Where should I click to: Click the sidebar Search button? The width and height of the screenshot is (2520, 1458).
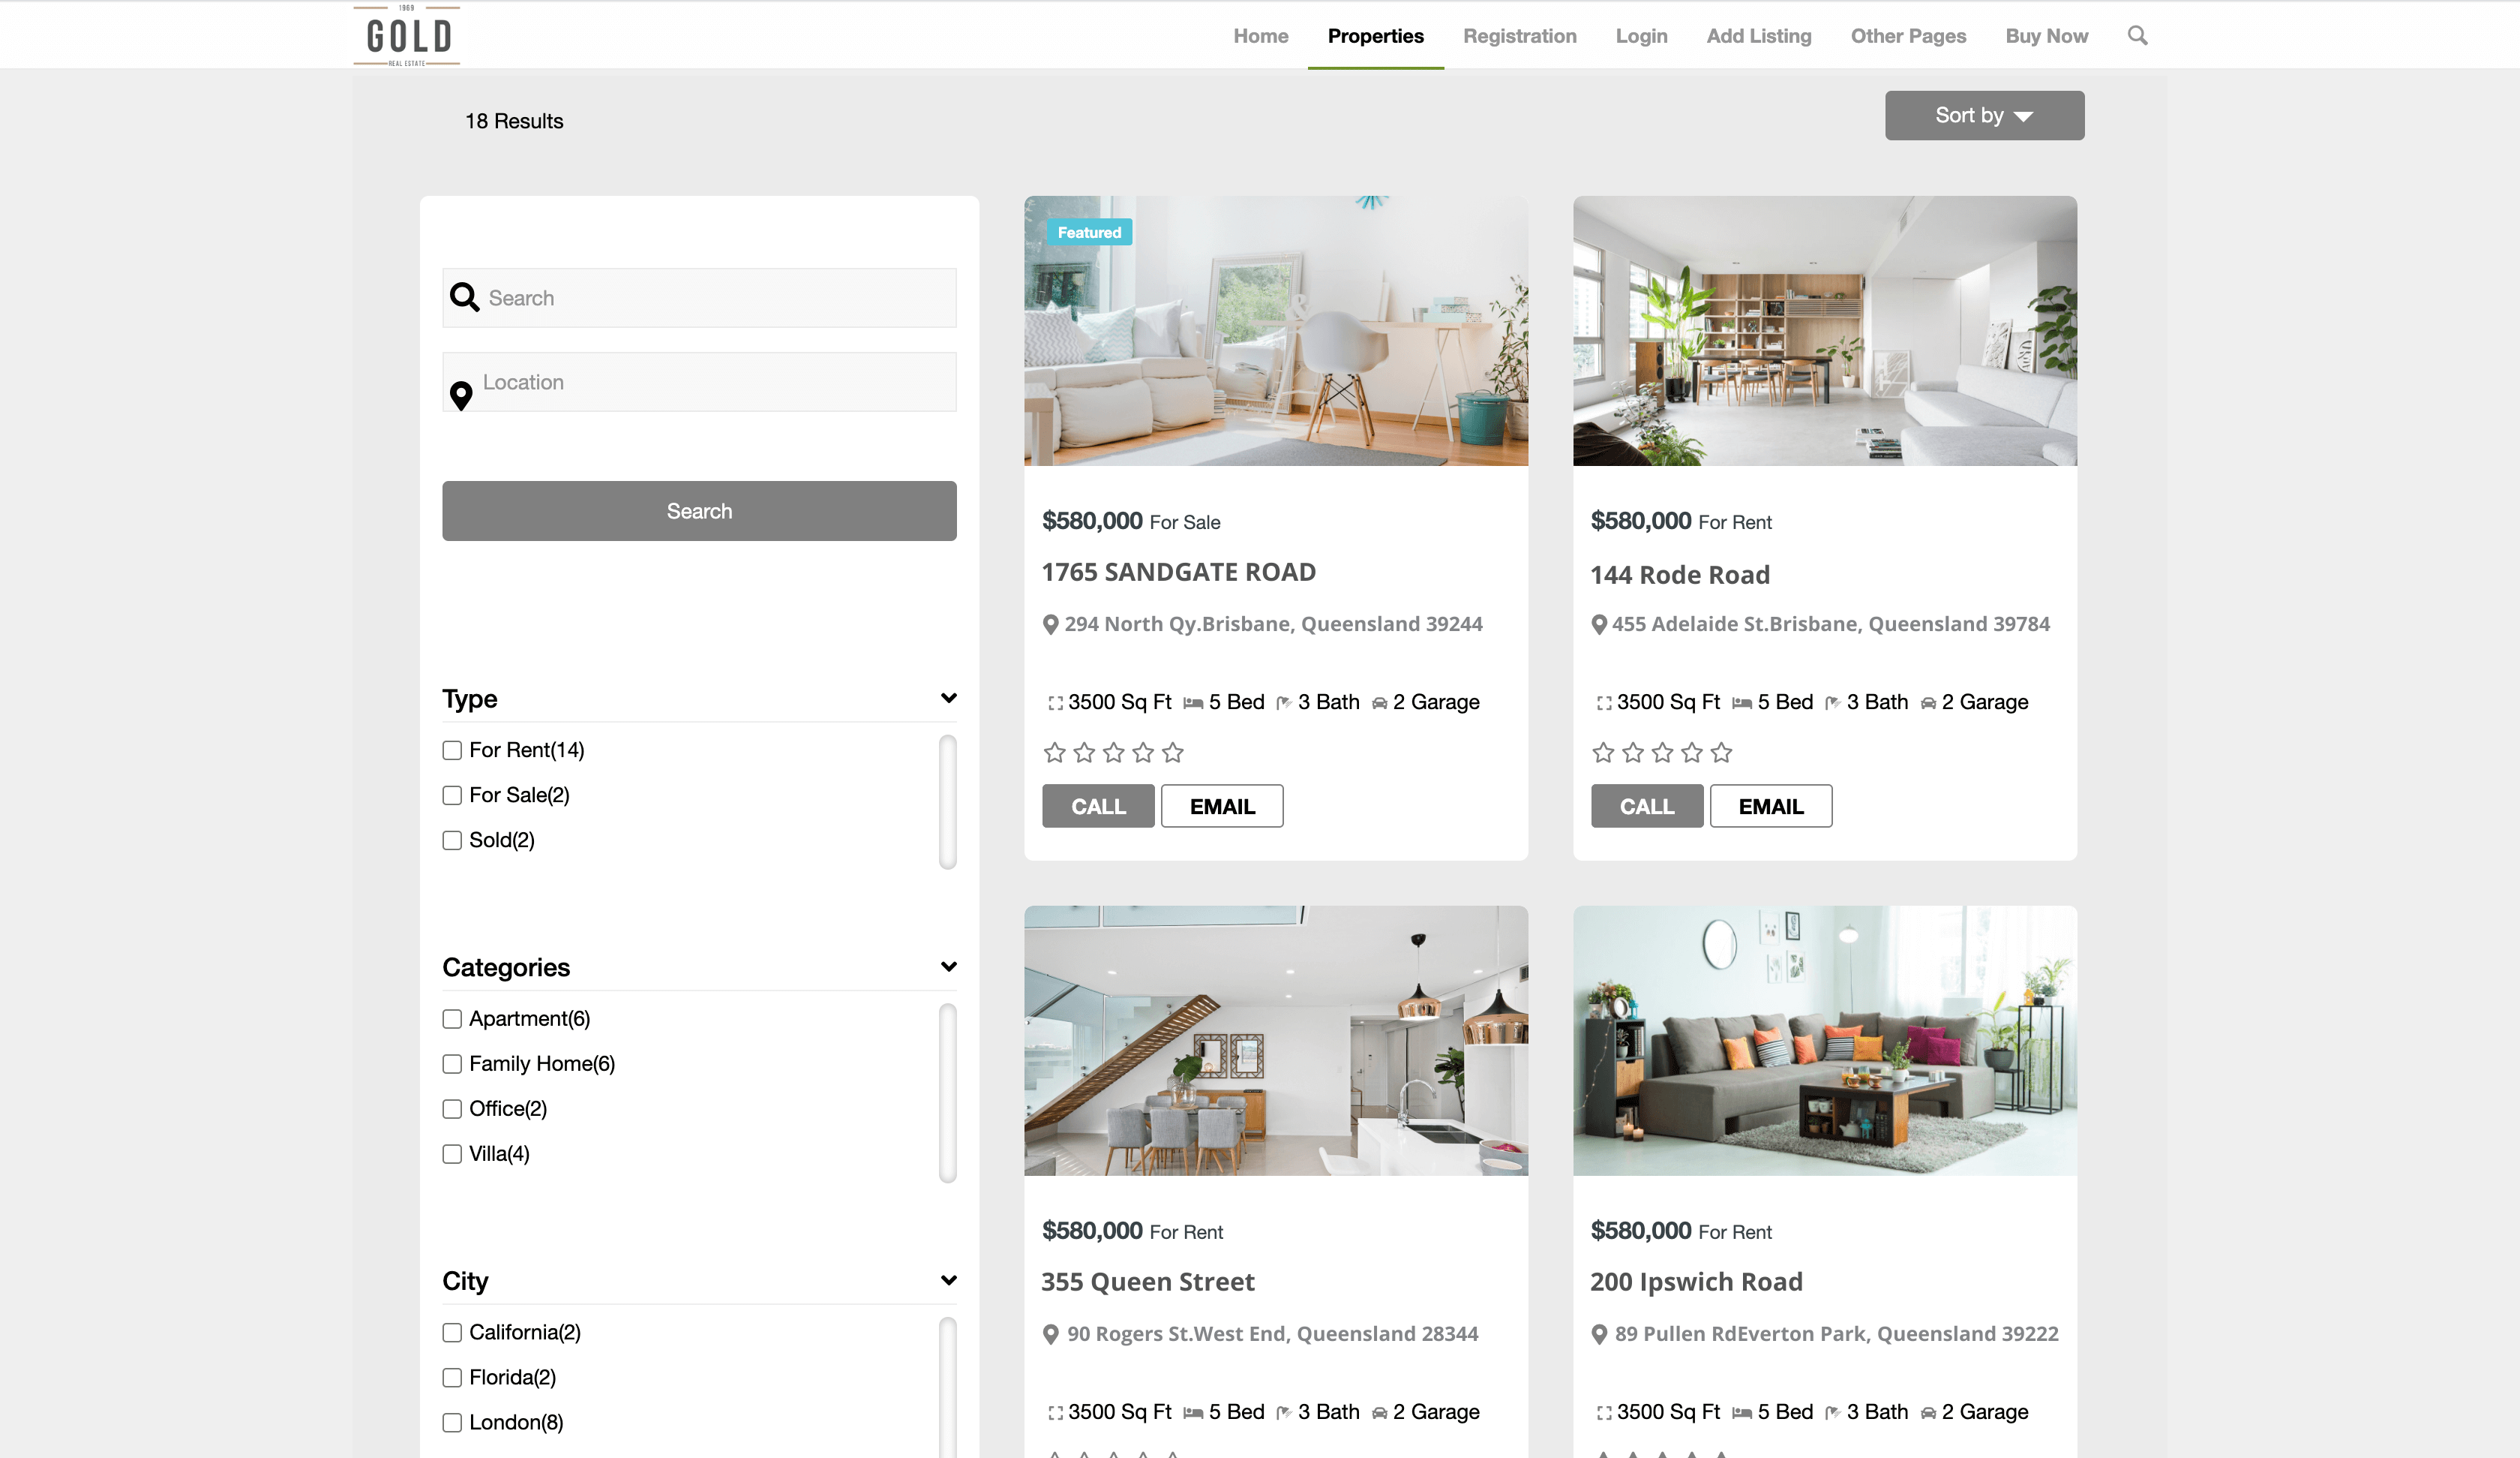(699, 511)
